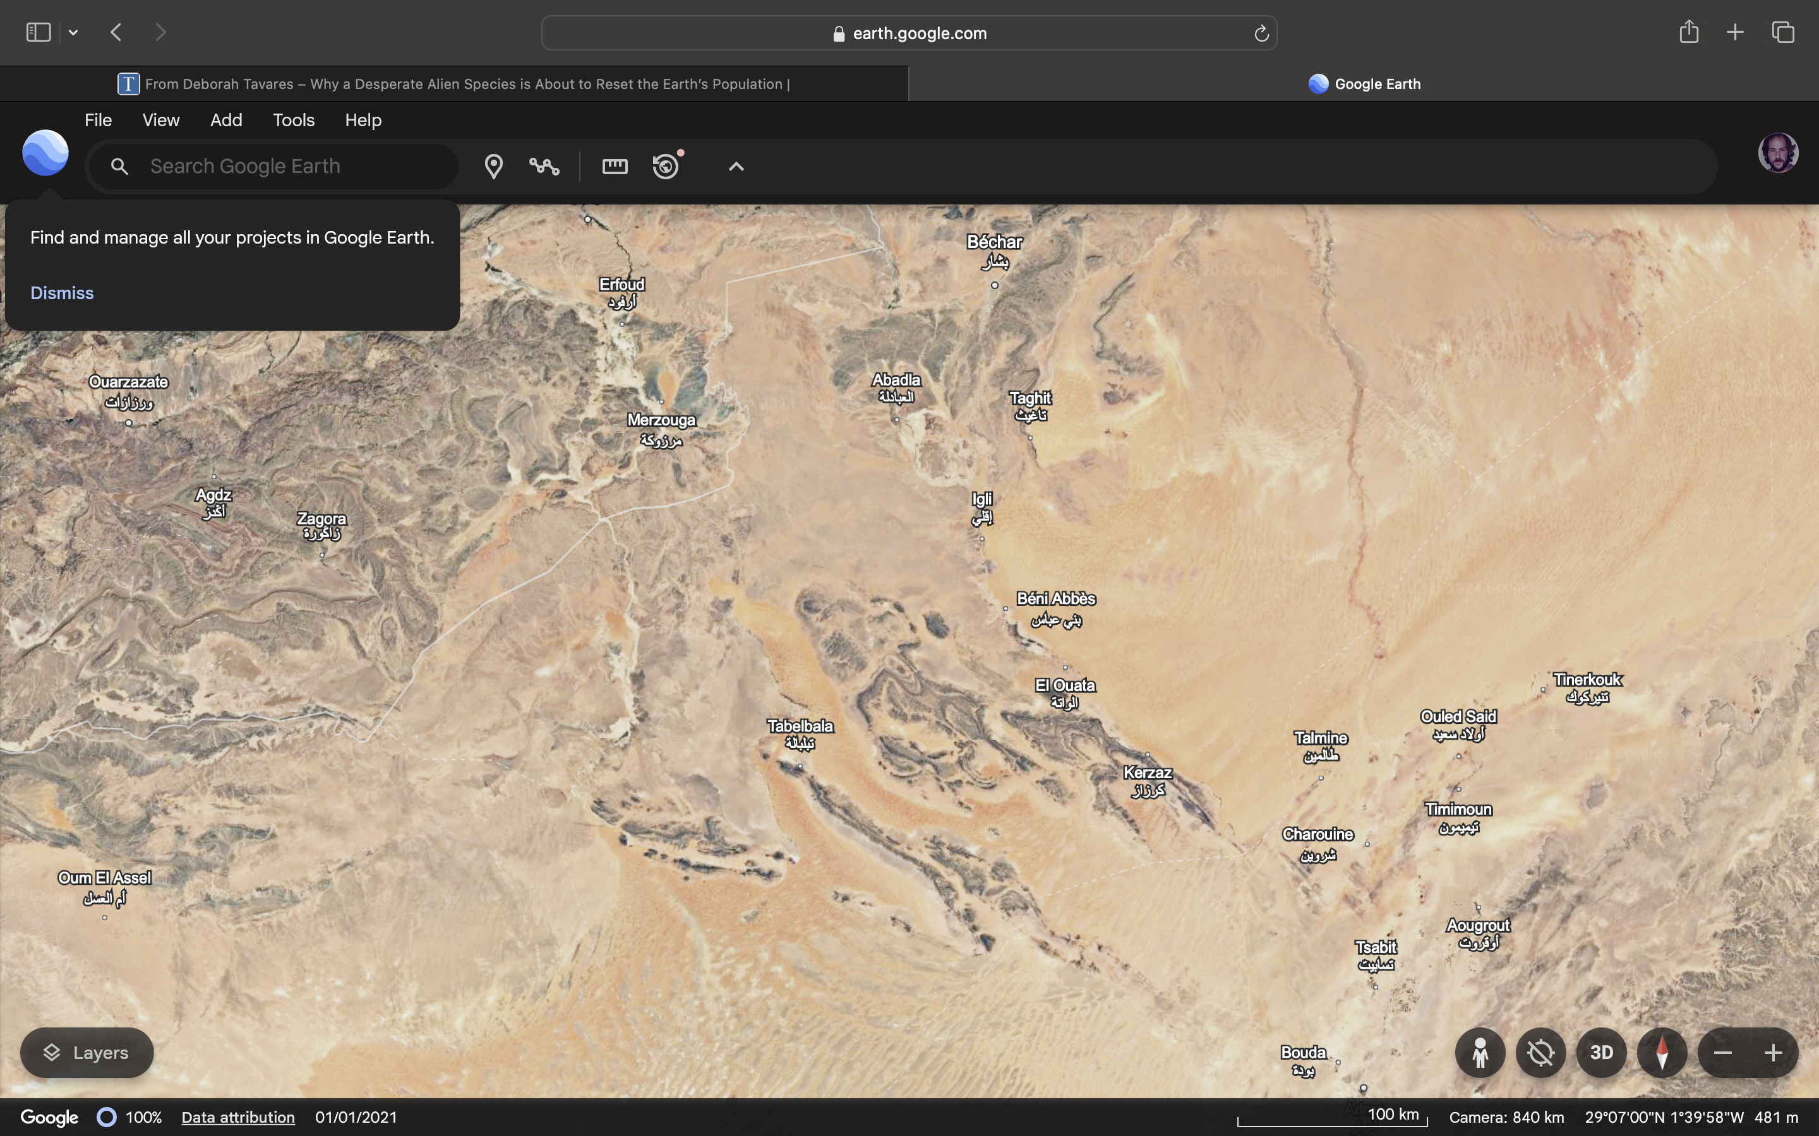Open the Layers panel
Viewport: 1819px width, 1136px height.
coord(87,1052)
